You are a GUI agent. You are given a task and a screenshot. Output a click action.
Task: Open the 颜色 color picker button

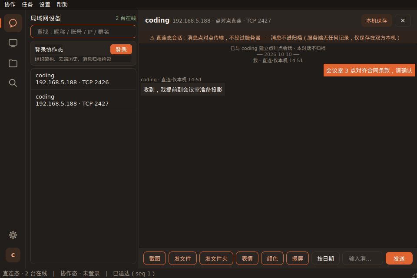[x=272, y=258]
